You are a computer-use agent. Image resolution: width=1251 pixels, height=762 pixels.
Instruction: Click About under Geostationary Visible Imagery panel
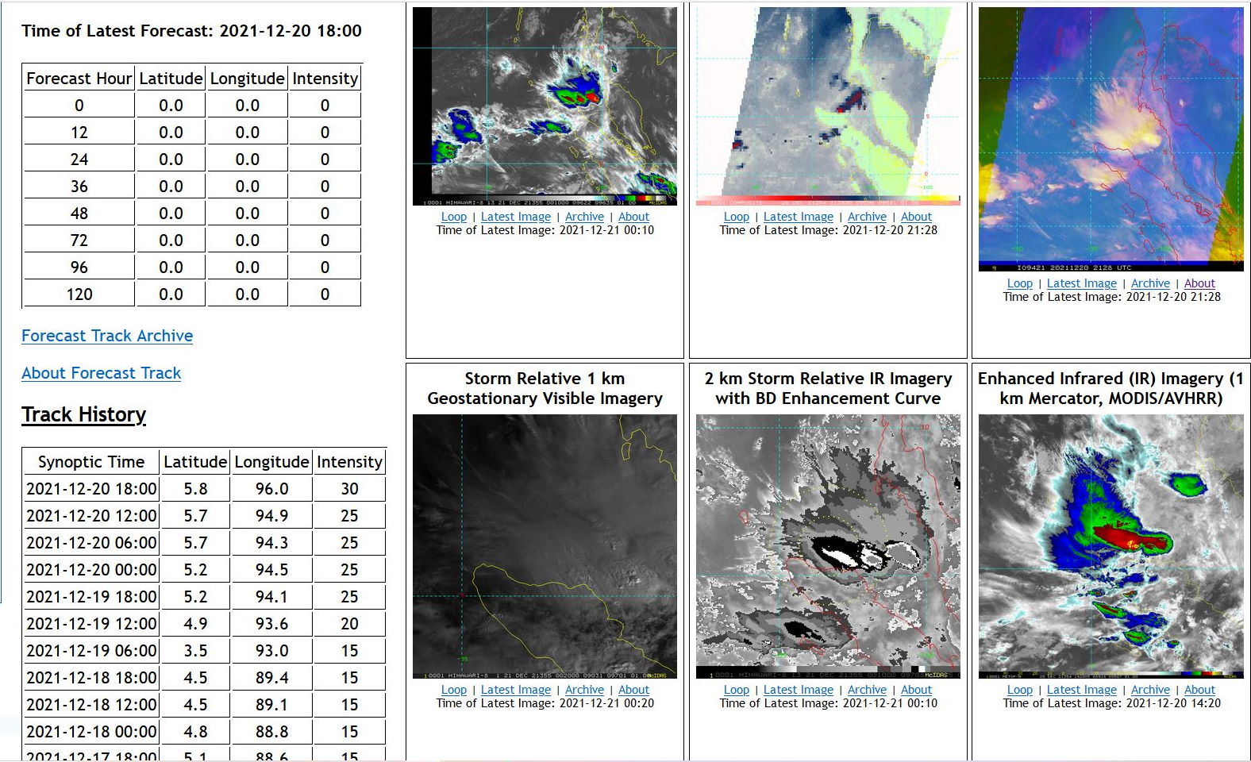pos(633,690)
